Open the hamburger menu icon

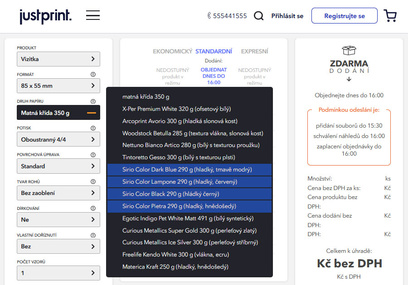pos(93,15)
